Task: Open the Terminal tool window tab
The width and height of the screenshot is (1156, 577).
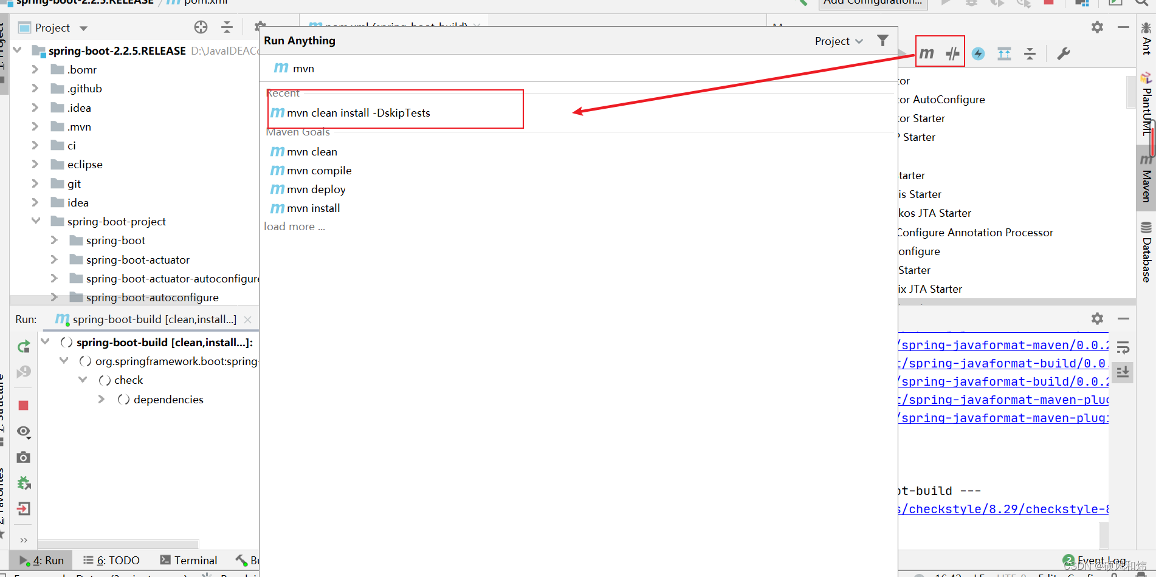Action: click(x=188, y=560)
